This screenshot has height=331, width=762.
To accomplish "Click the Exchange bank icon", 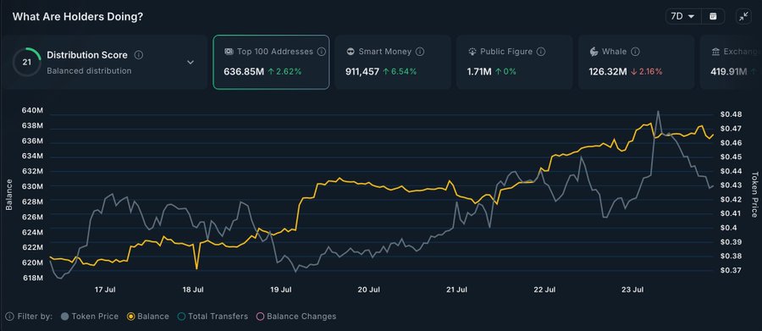I will pyautogui.click(x=715, y=52).
